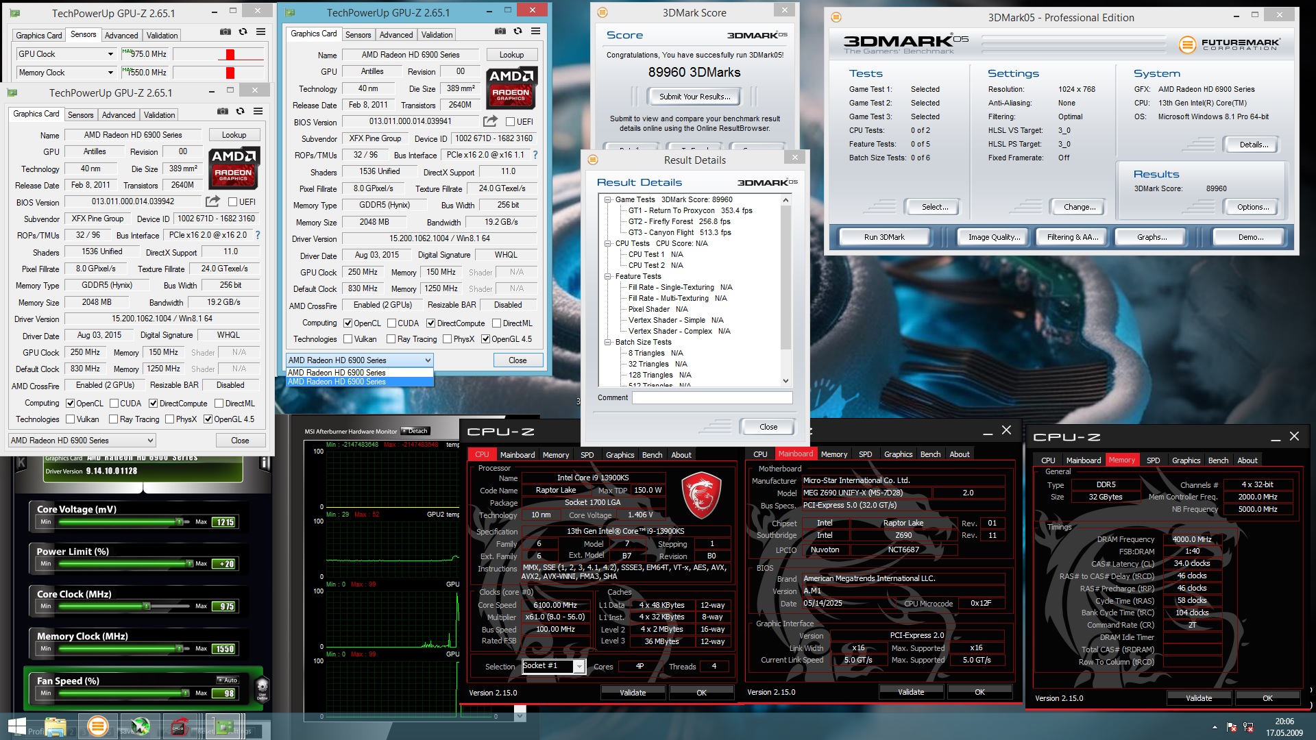The image size is (1316, 740).
Task: Click AMD Radeon logo in GPU-Z with open GPU list
Action: click(x=511, y=87)
